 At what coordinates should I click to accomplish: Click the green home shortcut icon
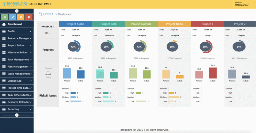click(5, 17)
